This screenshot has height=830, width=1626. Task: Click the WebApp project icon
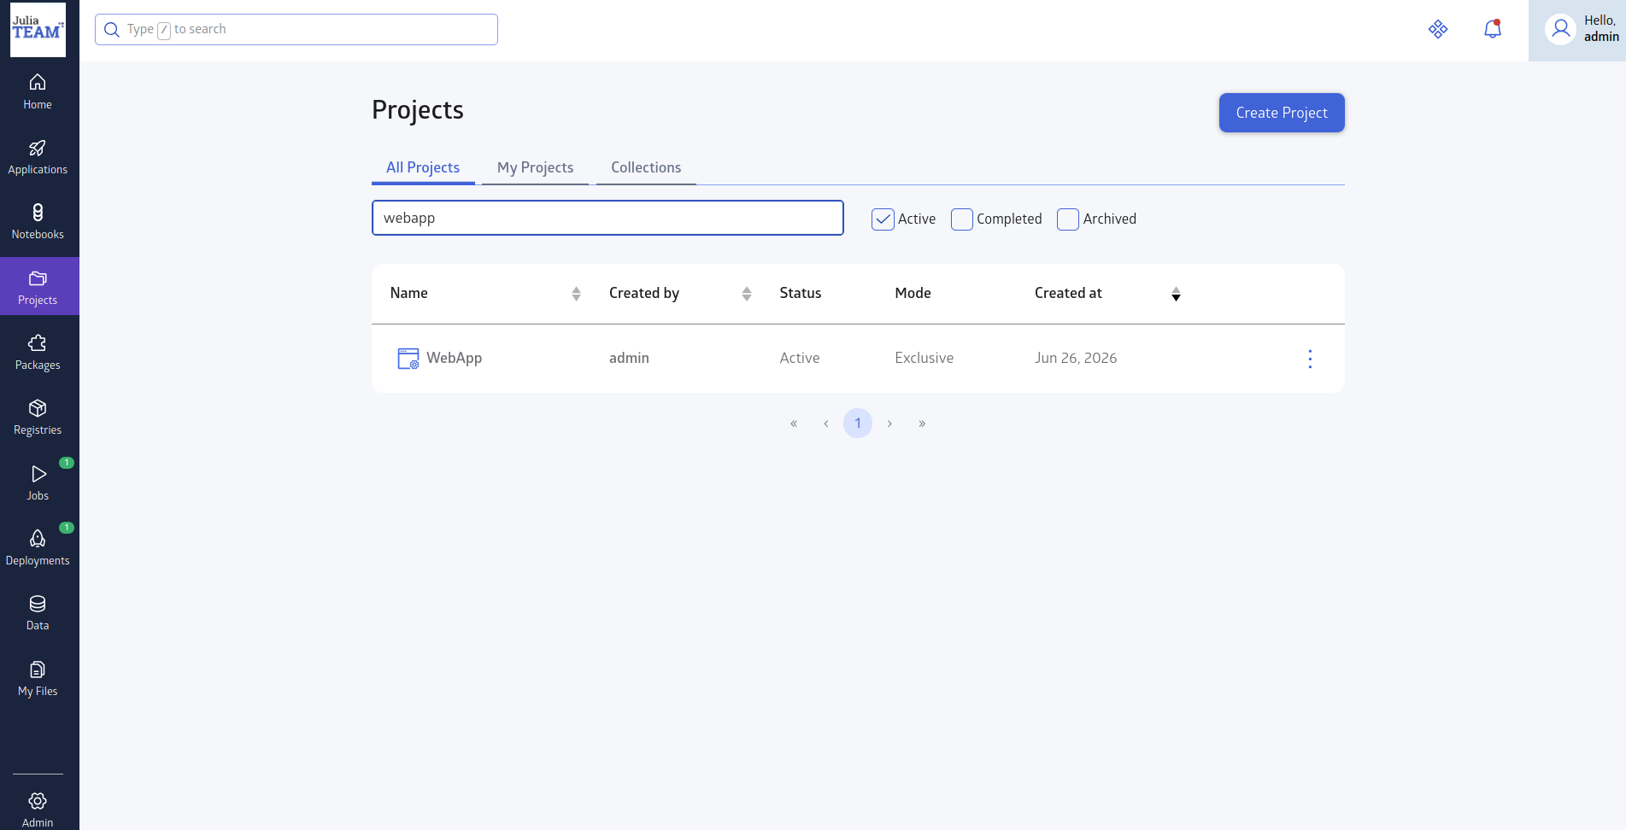tap(408, 359)
